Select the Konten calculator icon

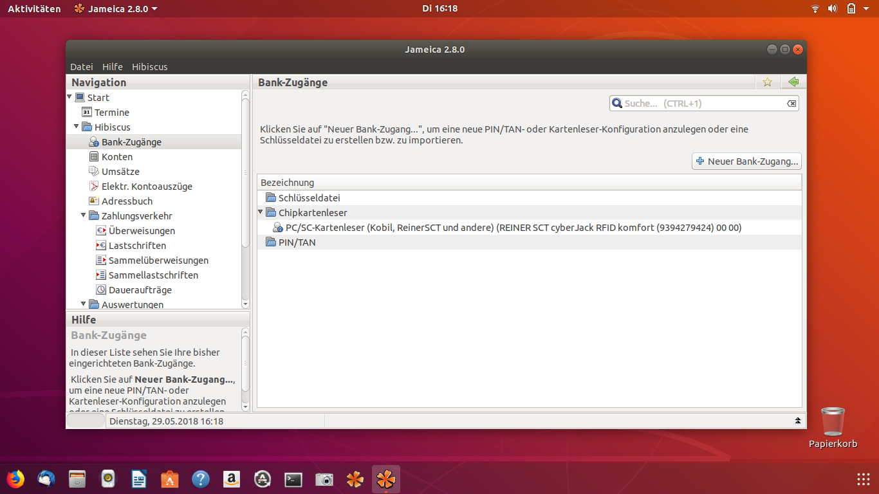point(94,157)
